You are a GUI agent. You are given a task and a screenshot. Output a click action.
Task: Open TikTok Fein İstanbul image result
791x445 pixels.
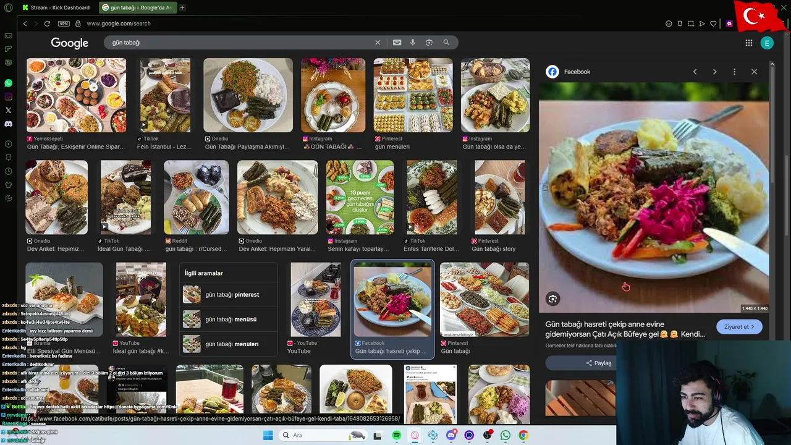pos(165,95)
